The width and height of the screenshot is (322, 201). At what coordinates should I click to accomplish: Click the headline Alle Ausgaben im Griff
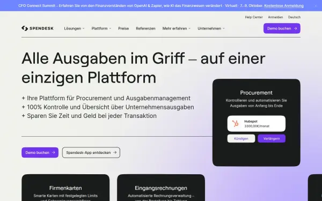(103, 58)
